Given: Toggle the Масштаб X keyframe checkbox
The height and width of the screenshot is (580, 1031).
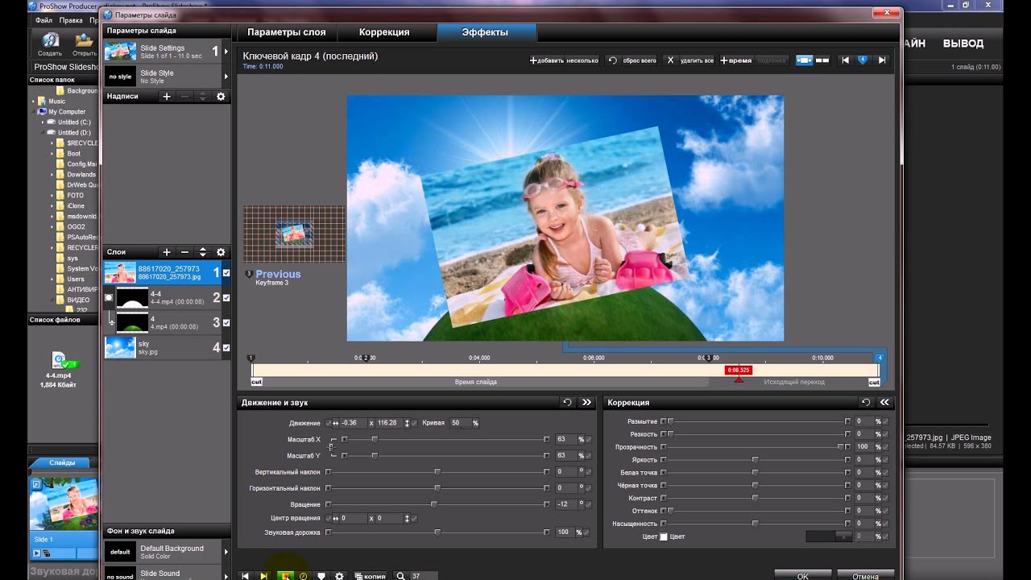Looking at the screenshot, I should [587, 439].
